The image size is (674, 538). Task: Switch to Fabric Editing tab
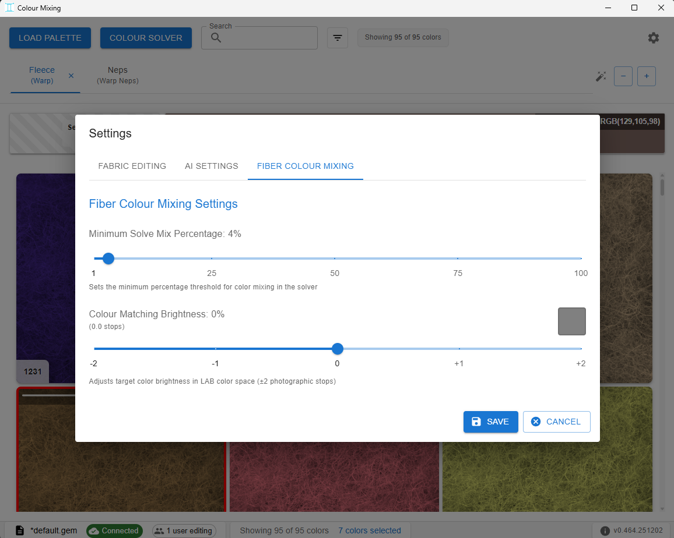click(132, 166)
